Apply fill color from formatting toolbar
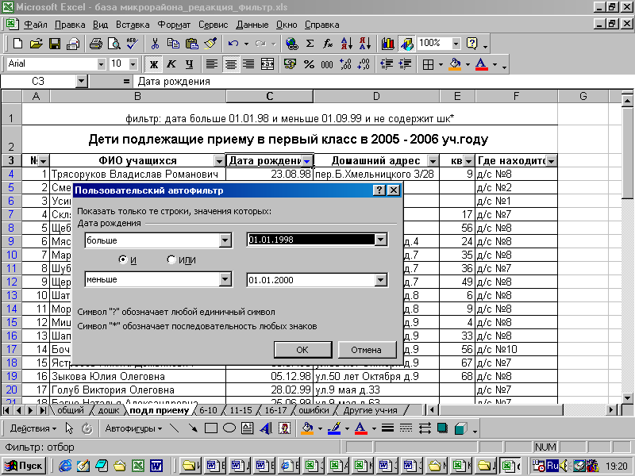This screenshot has width=635, height=476. (x=455, y=64)
